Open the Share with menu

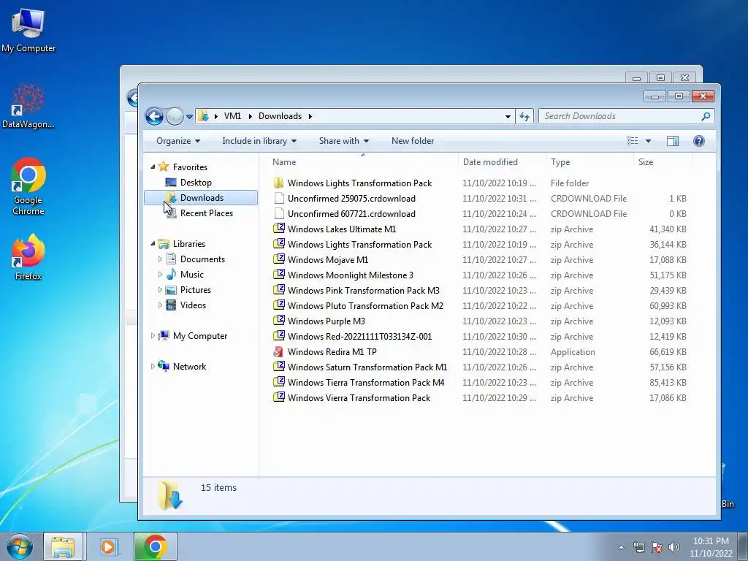click(x=343, y=141)
